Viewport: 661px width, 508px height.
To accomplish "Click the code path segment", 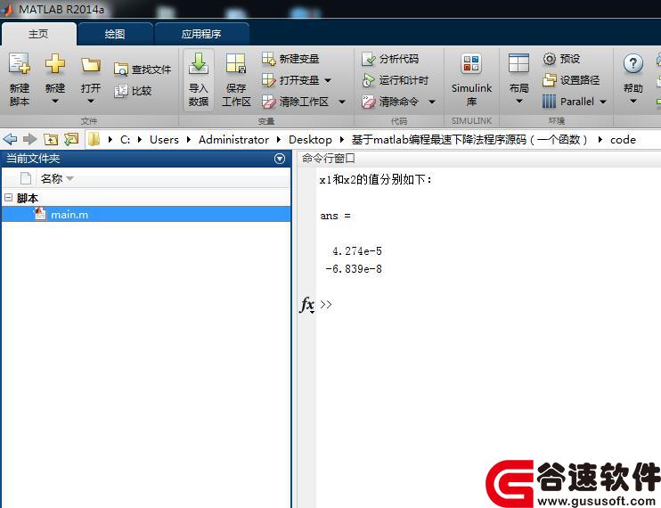I will tap(623, 140).
